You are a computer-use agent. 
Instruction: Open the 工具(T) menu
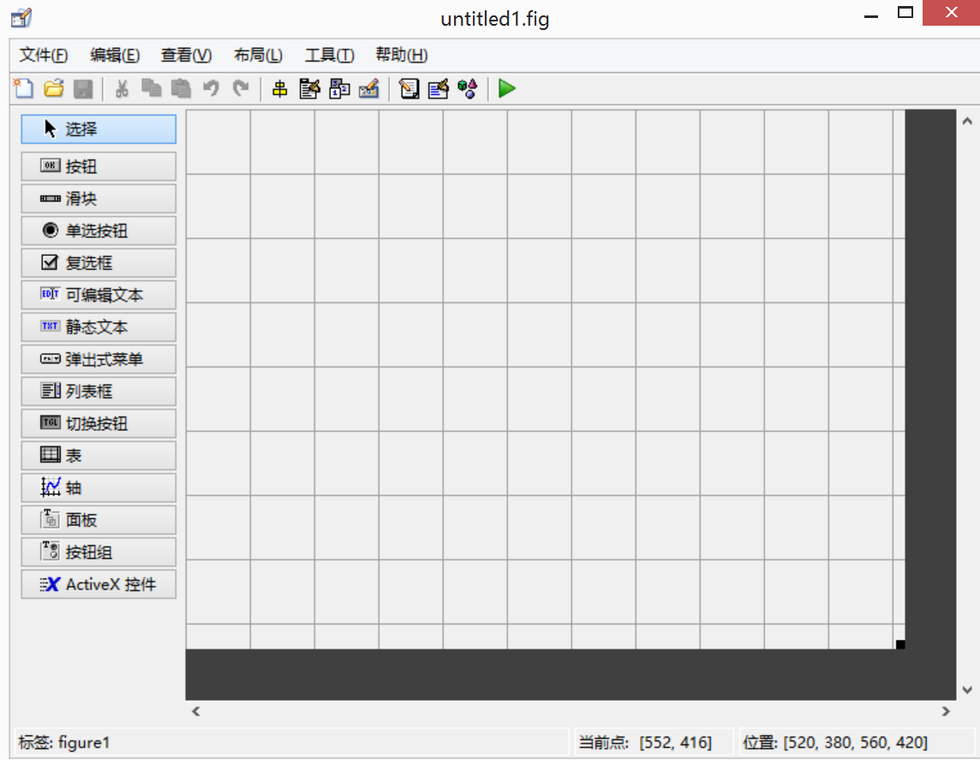click(329, 56)
